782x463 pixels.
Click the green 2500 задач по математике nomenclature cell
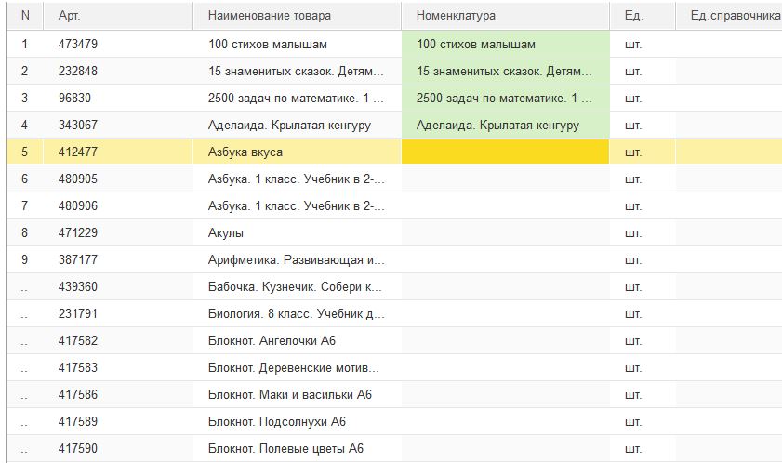point(505,98)
